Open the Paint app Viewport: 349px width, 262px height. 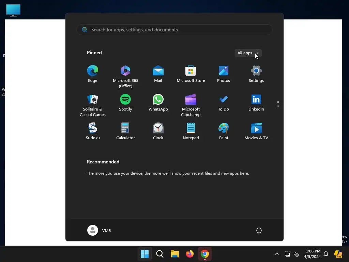tap(224, 131)
